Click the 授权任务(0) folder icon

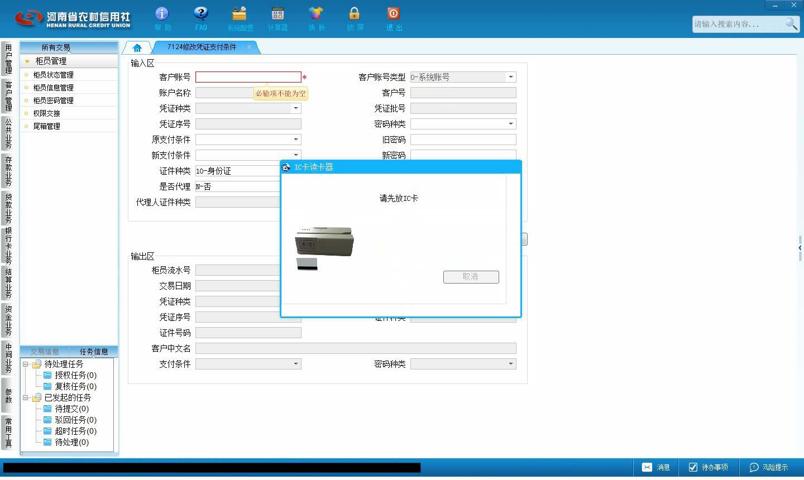pos(47,375)
